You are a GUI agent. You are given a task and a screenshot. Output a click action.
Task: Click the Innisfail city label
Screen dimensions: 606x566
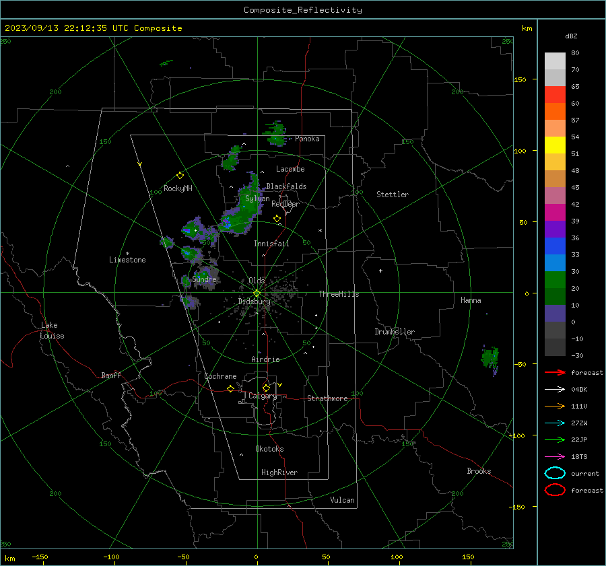pos(271,244)
